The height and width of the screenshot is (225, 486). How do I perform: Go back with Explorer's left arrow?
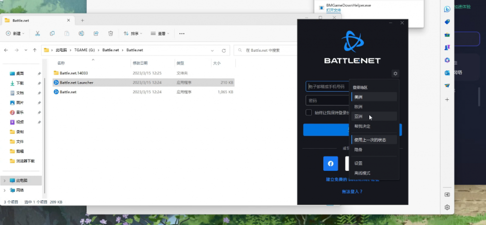coord(6,50)
